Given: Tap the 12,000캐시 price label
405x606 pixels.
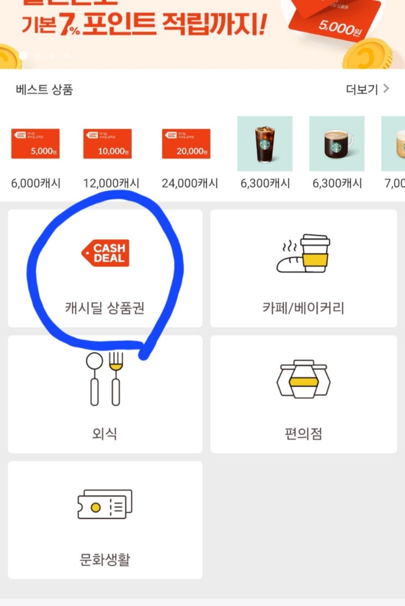Looking at the screenshot, I should pos(111,183).
